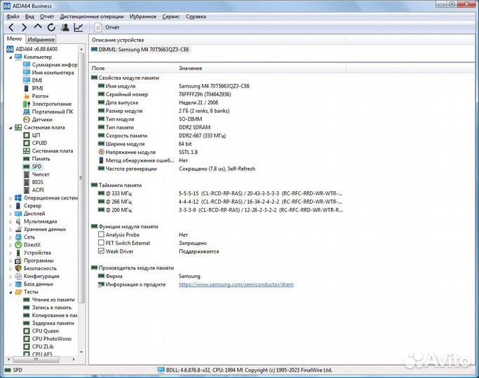Open the Справка menu
The width and height of the screenshot is (479, 378).
(x=196, y=17)
